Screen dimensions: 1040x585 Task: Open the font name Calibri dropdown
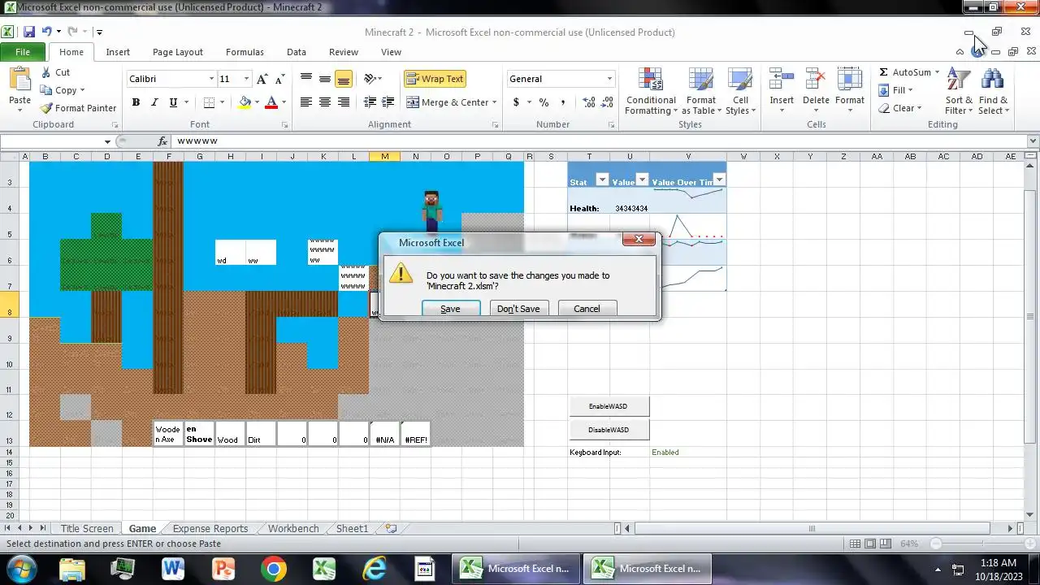point(211,79)
